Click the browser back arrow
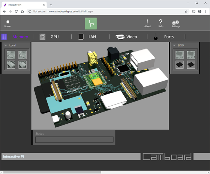Viewport: 210px width, 174px height. coord(4,12)
